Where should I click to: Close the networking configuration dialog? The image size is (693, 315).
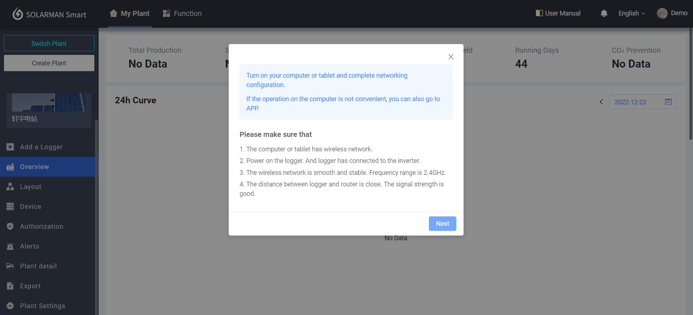pos(451,57)
